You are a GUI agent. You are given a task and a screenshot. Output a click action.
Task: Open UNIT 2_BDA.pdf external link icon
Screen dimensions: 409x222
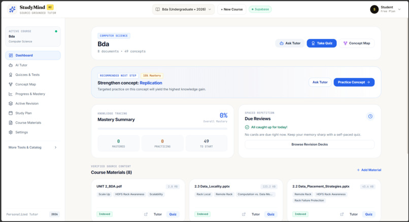(146, 214)
